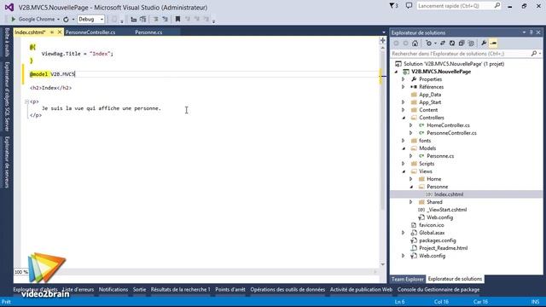Toggle Preview Selected Items button
Viewport: 546px width, 307px height.
[x=493, y=43]
